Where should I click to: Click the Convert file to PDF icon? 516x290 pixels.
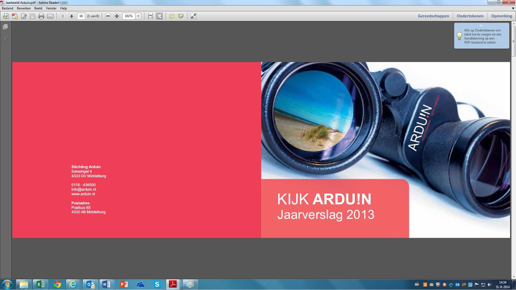tap(15, 16)
